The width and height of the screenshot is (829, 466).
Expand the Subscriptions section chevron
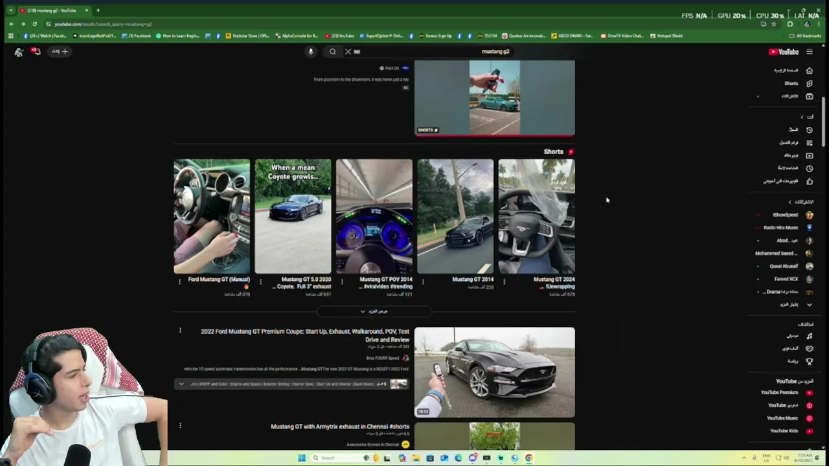pyautogui.click(x=789, y=202)
